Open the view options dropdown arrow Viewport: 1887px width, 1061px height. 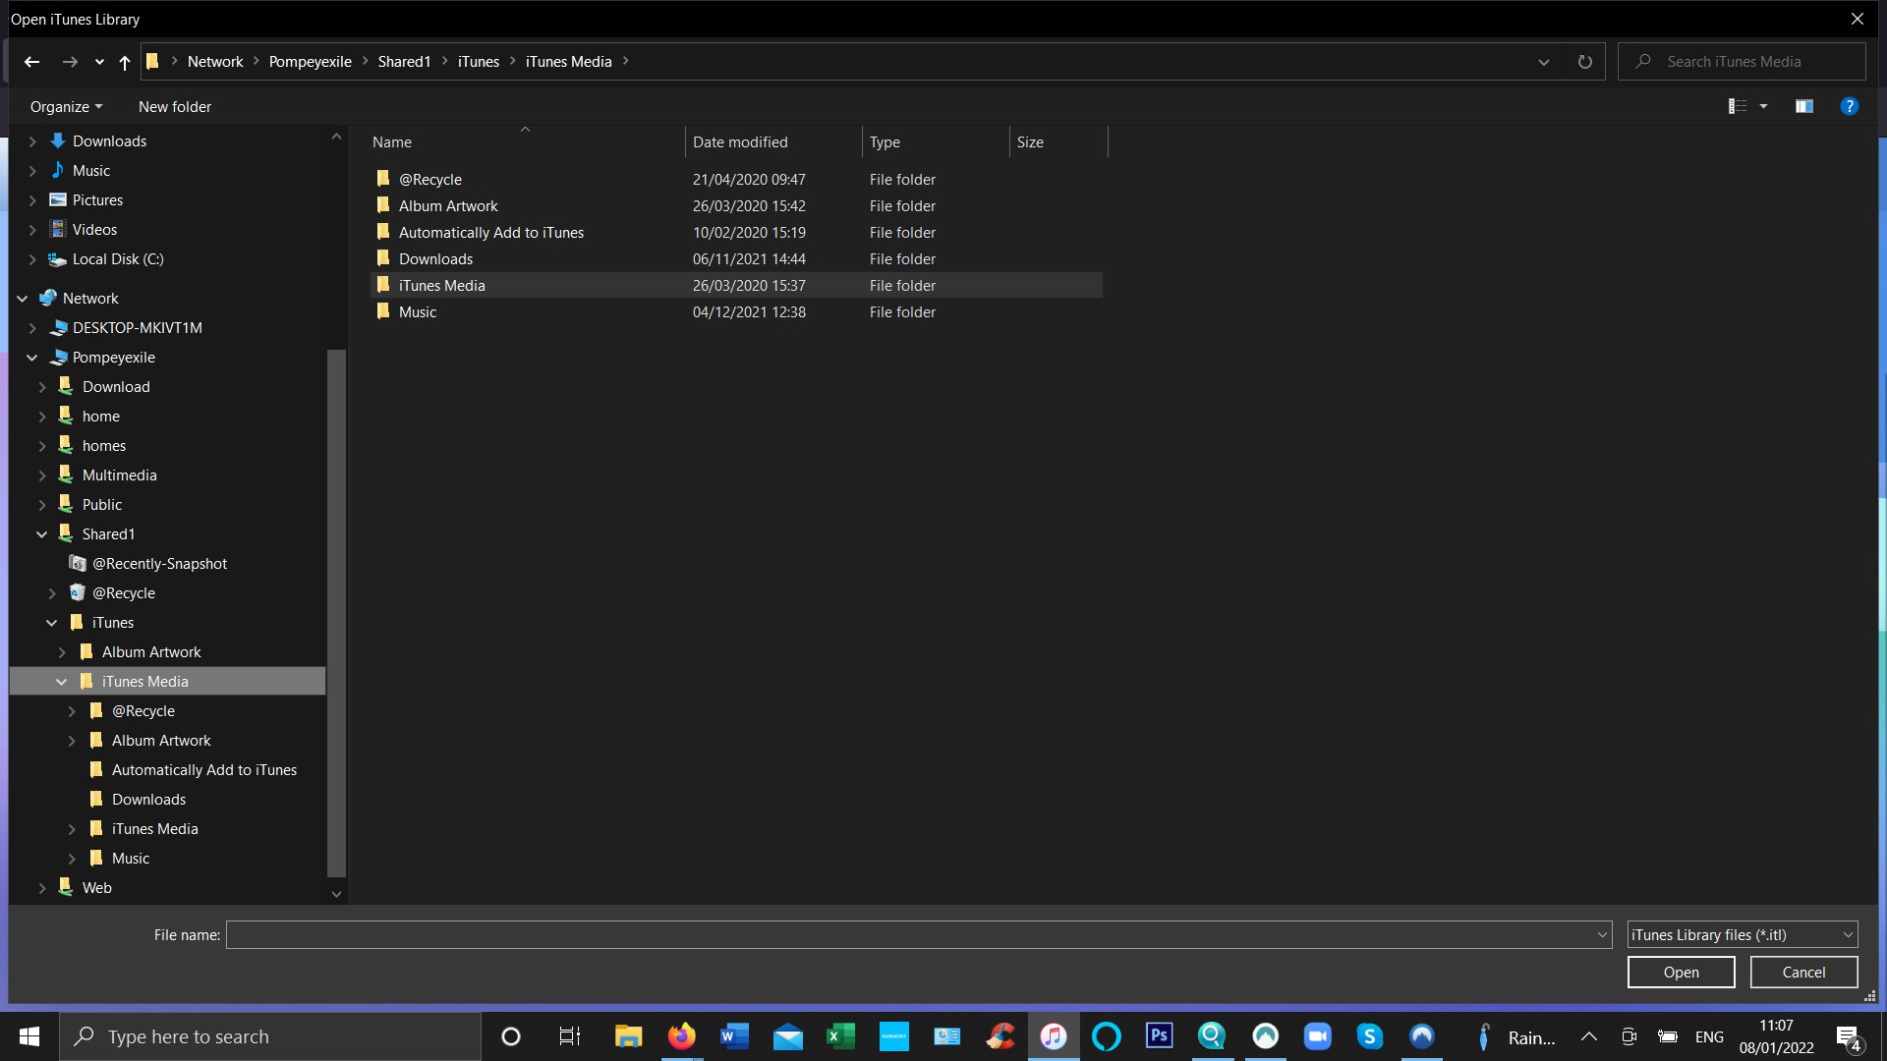coord(1763,106)
